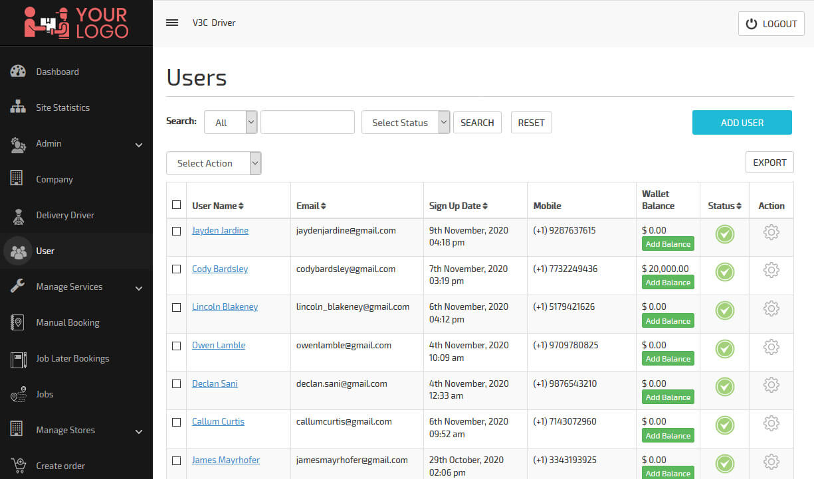Open action gear for Declan Sani
The width and height of the screenshot is (814, 479).
tap(771, 385)
